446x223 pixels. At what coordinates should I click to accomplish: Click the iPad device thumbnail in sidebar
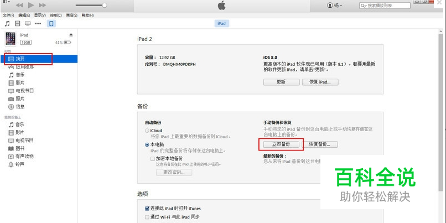(x=11, y=39)
